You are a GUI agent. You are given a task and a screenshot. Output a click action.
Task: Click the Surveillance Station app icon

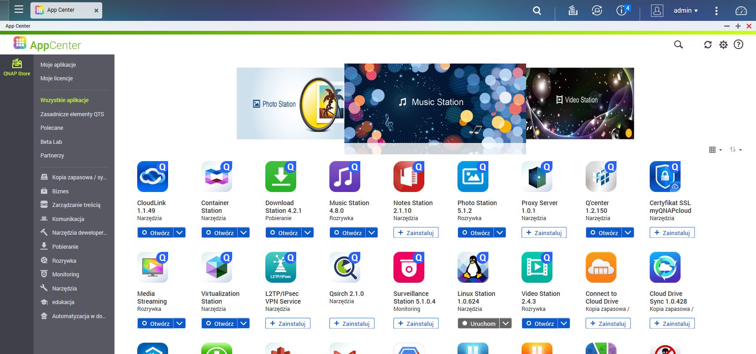pos(409,267)
